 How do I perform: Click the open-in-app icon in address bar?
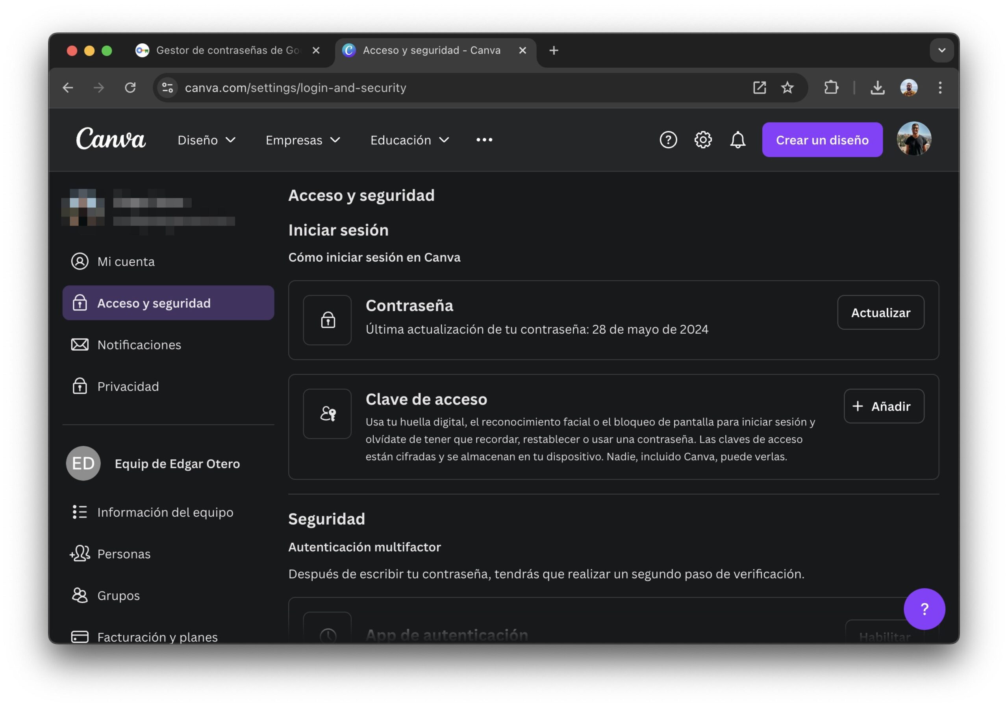[760, 88]
